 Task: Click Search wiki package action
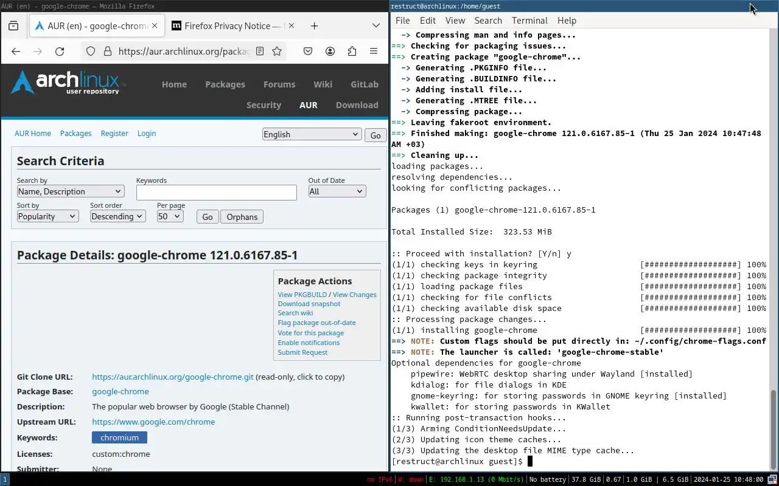coord(295,313)
